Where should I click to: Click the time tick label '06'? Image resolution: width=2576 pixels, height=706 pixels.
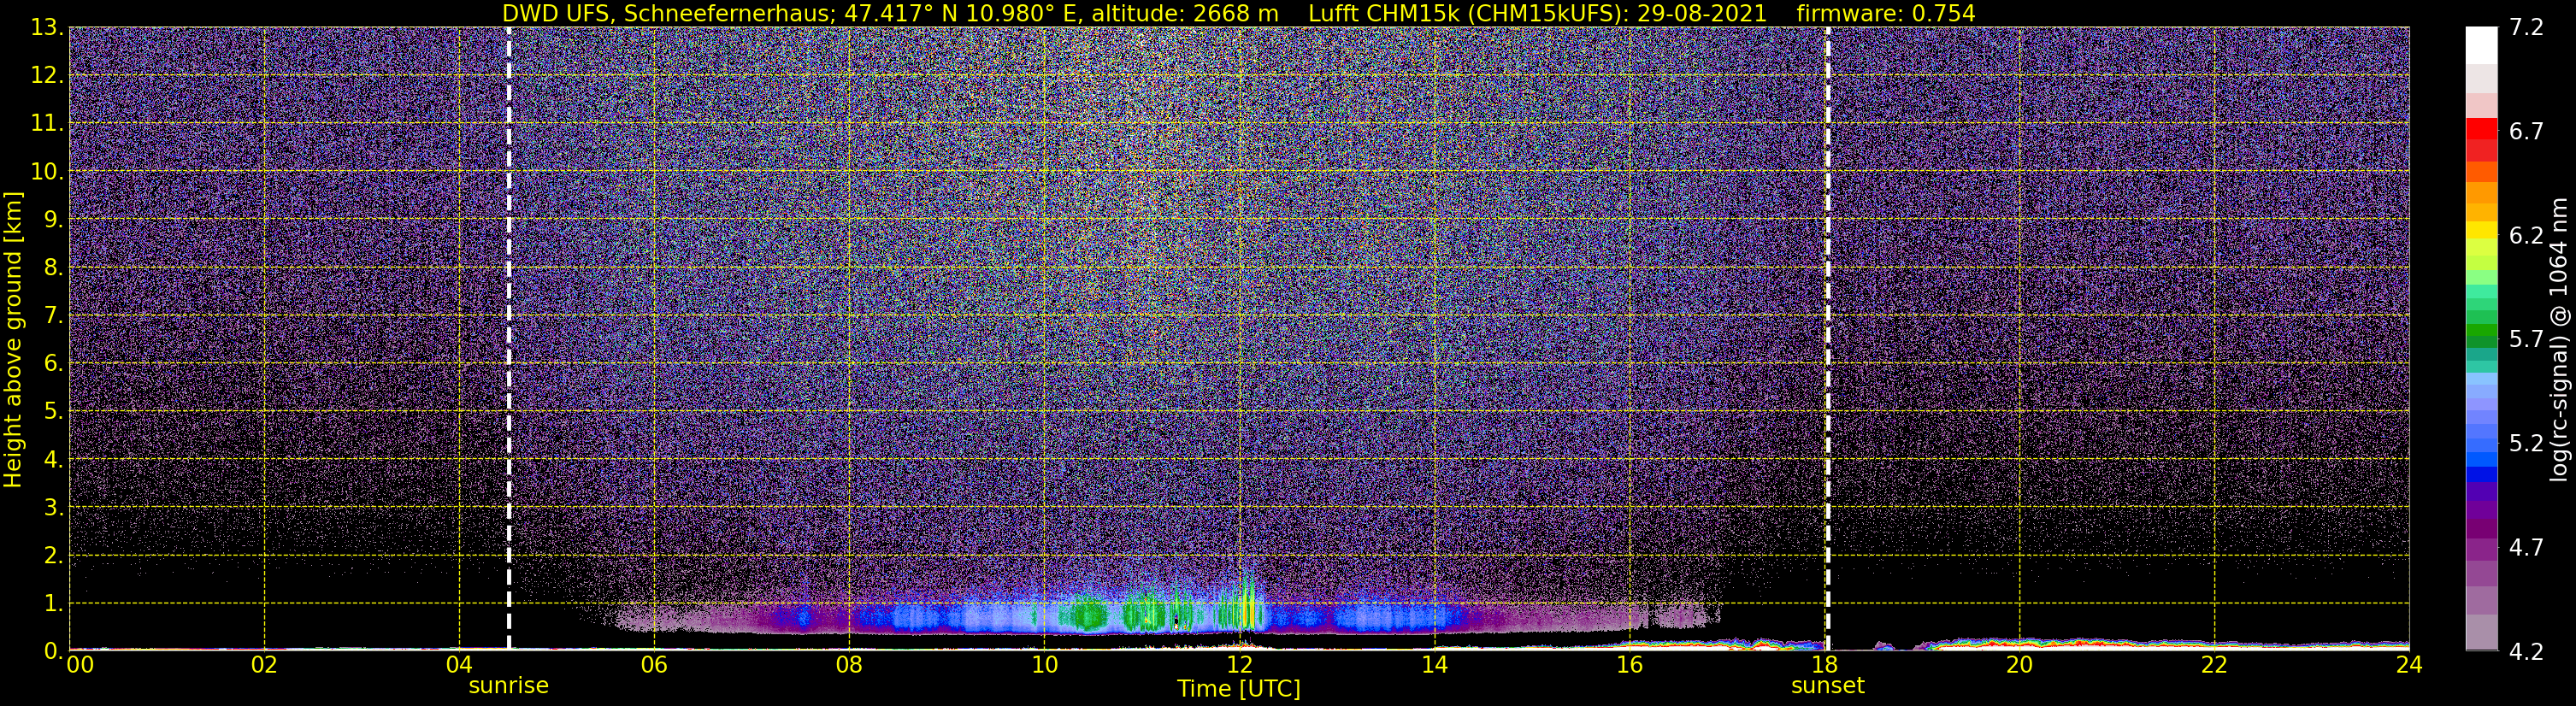point(654,665)
